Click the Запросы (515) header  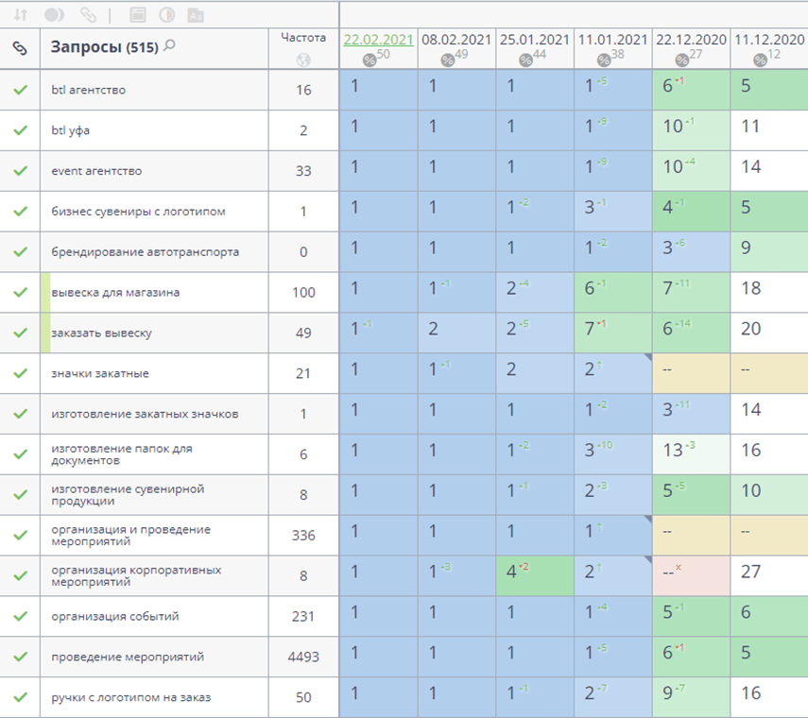point(104,47)
